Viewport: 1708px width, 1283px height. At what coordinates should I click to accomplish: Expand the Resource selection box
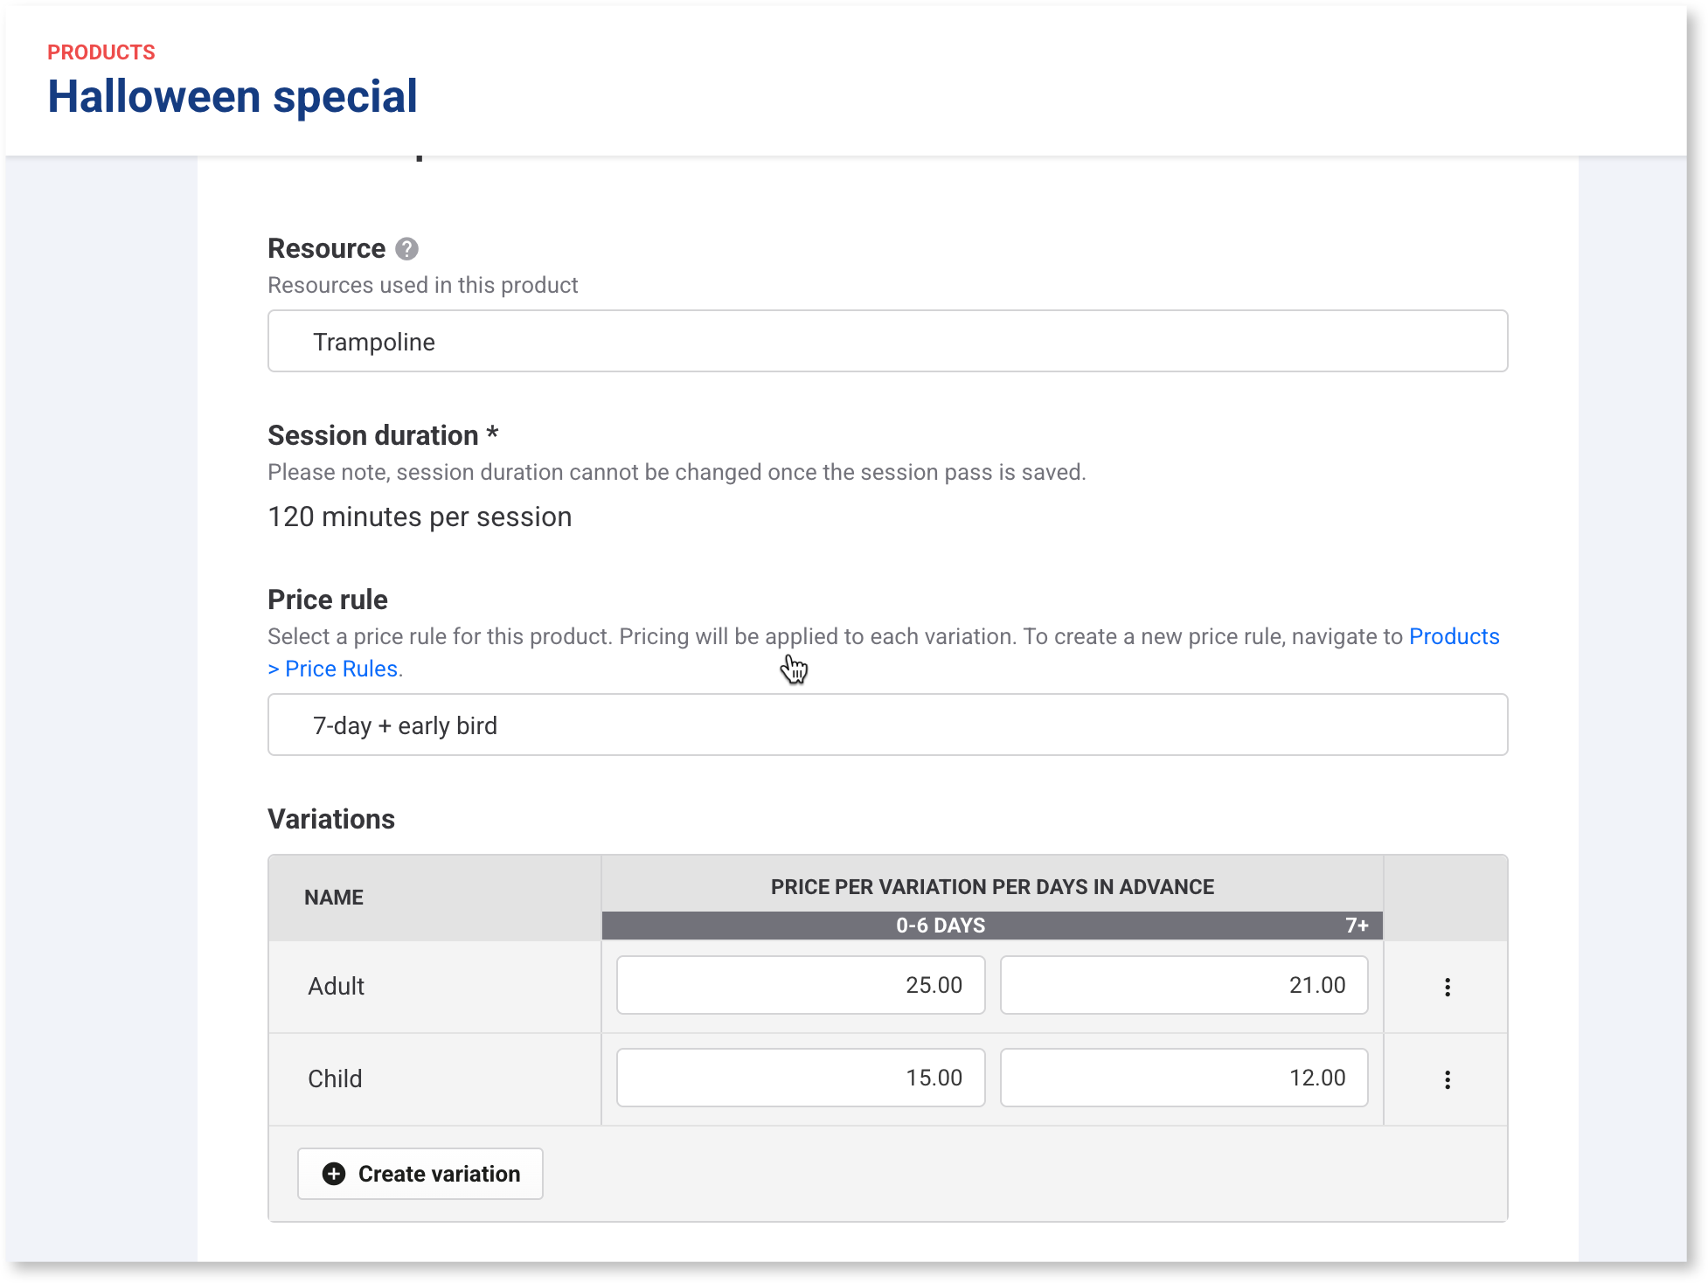click(886, 341)
